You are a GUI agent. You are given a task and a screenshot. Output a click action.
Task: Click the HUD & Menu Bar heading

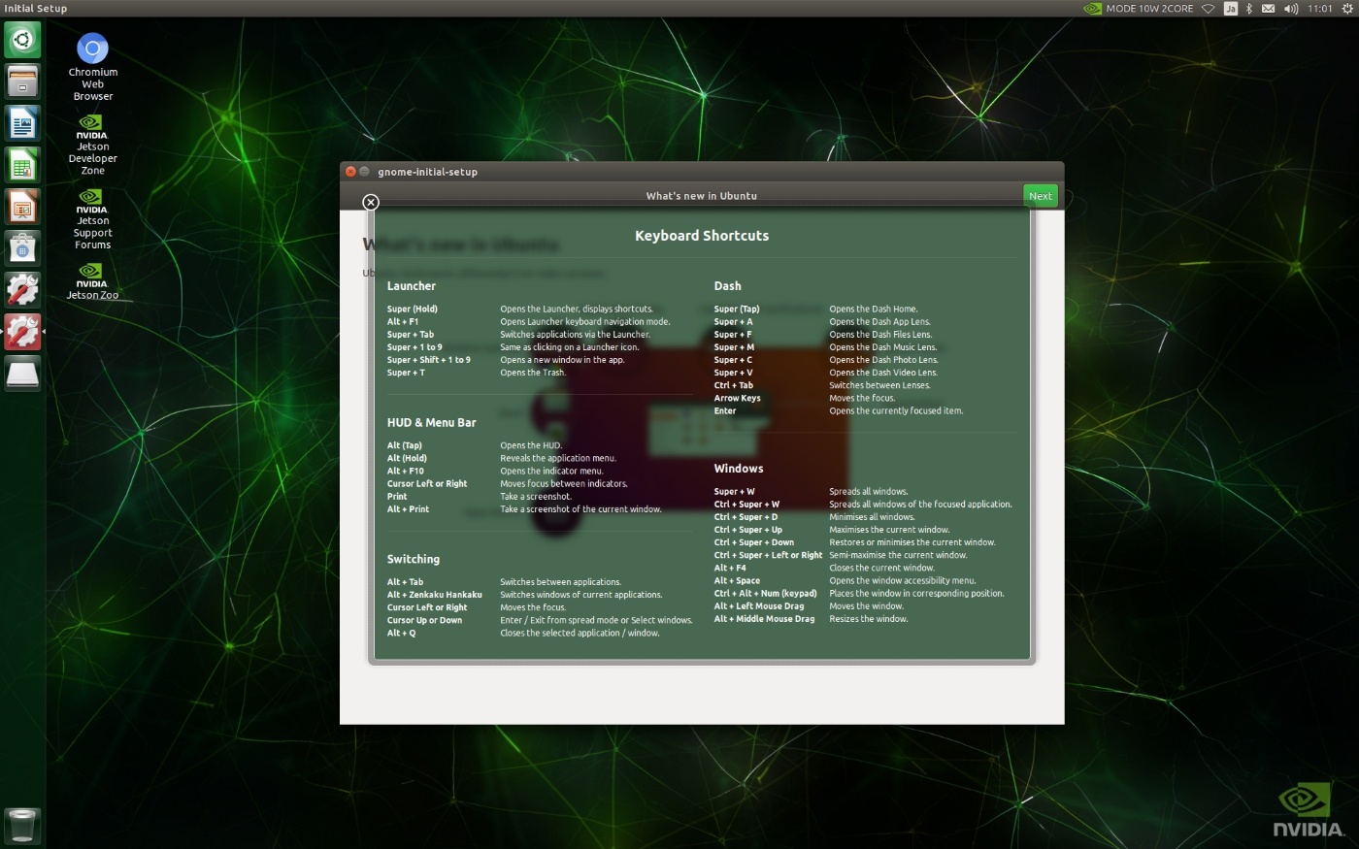(x=431, y=423)
